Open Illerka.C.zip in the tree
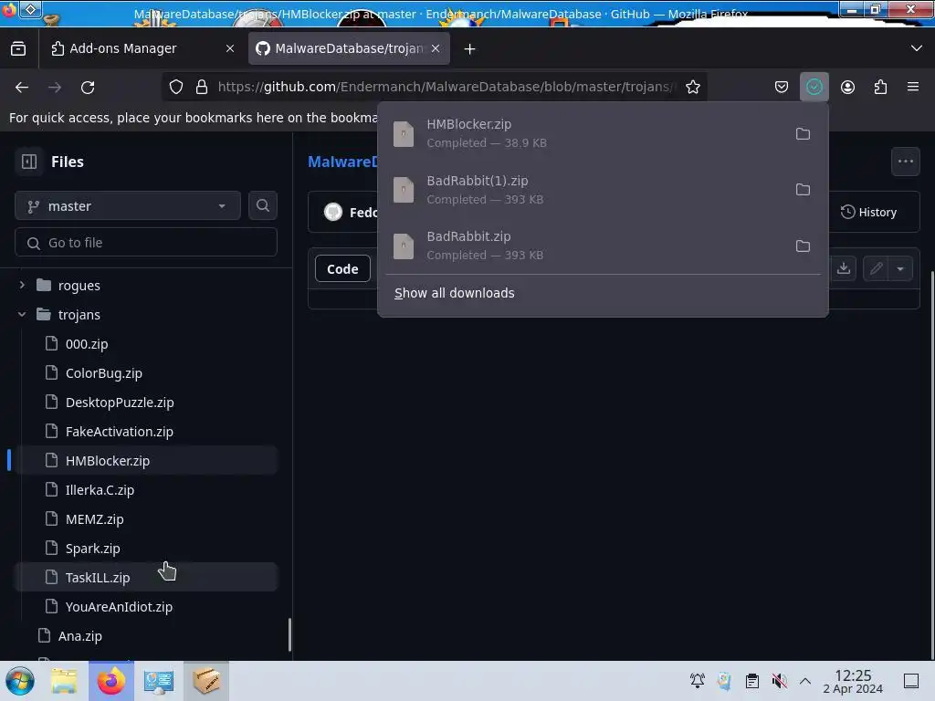The width and height of the screenshot is (935, 701). point(100,490)
